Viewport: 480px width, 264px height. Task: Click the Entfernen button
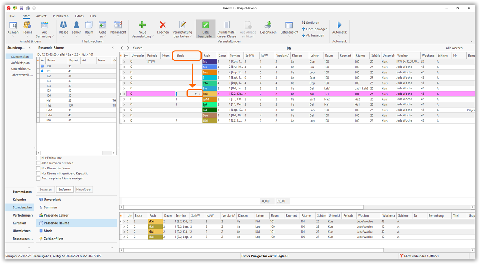[x=65, y=190]
